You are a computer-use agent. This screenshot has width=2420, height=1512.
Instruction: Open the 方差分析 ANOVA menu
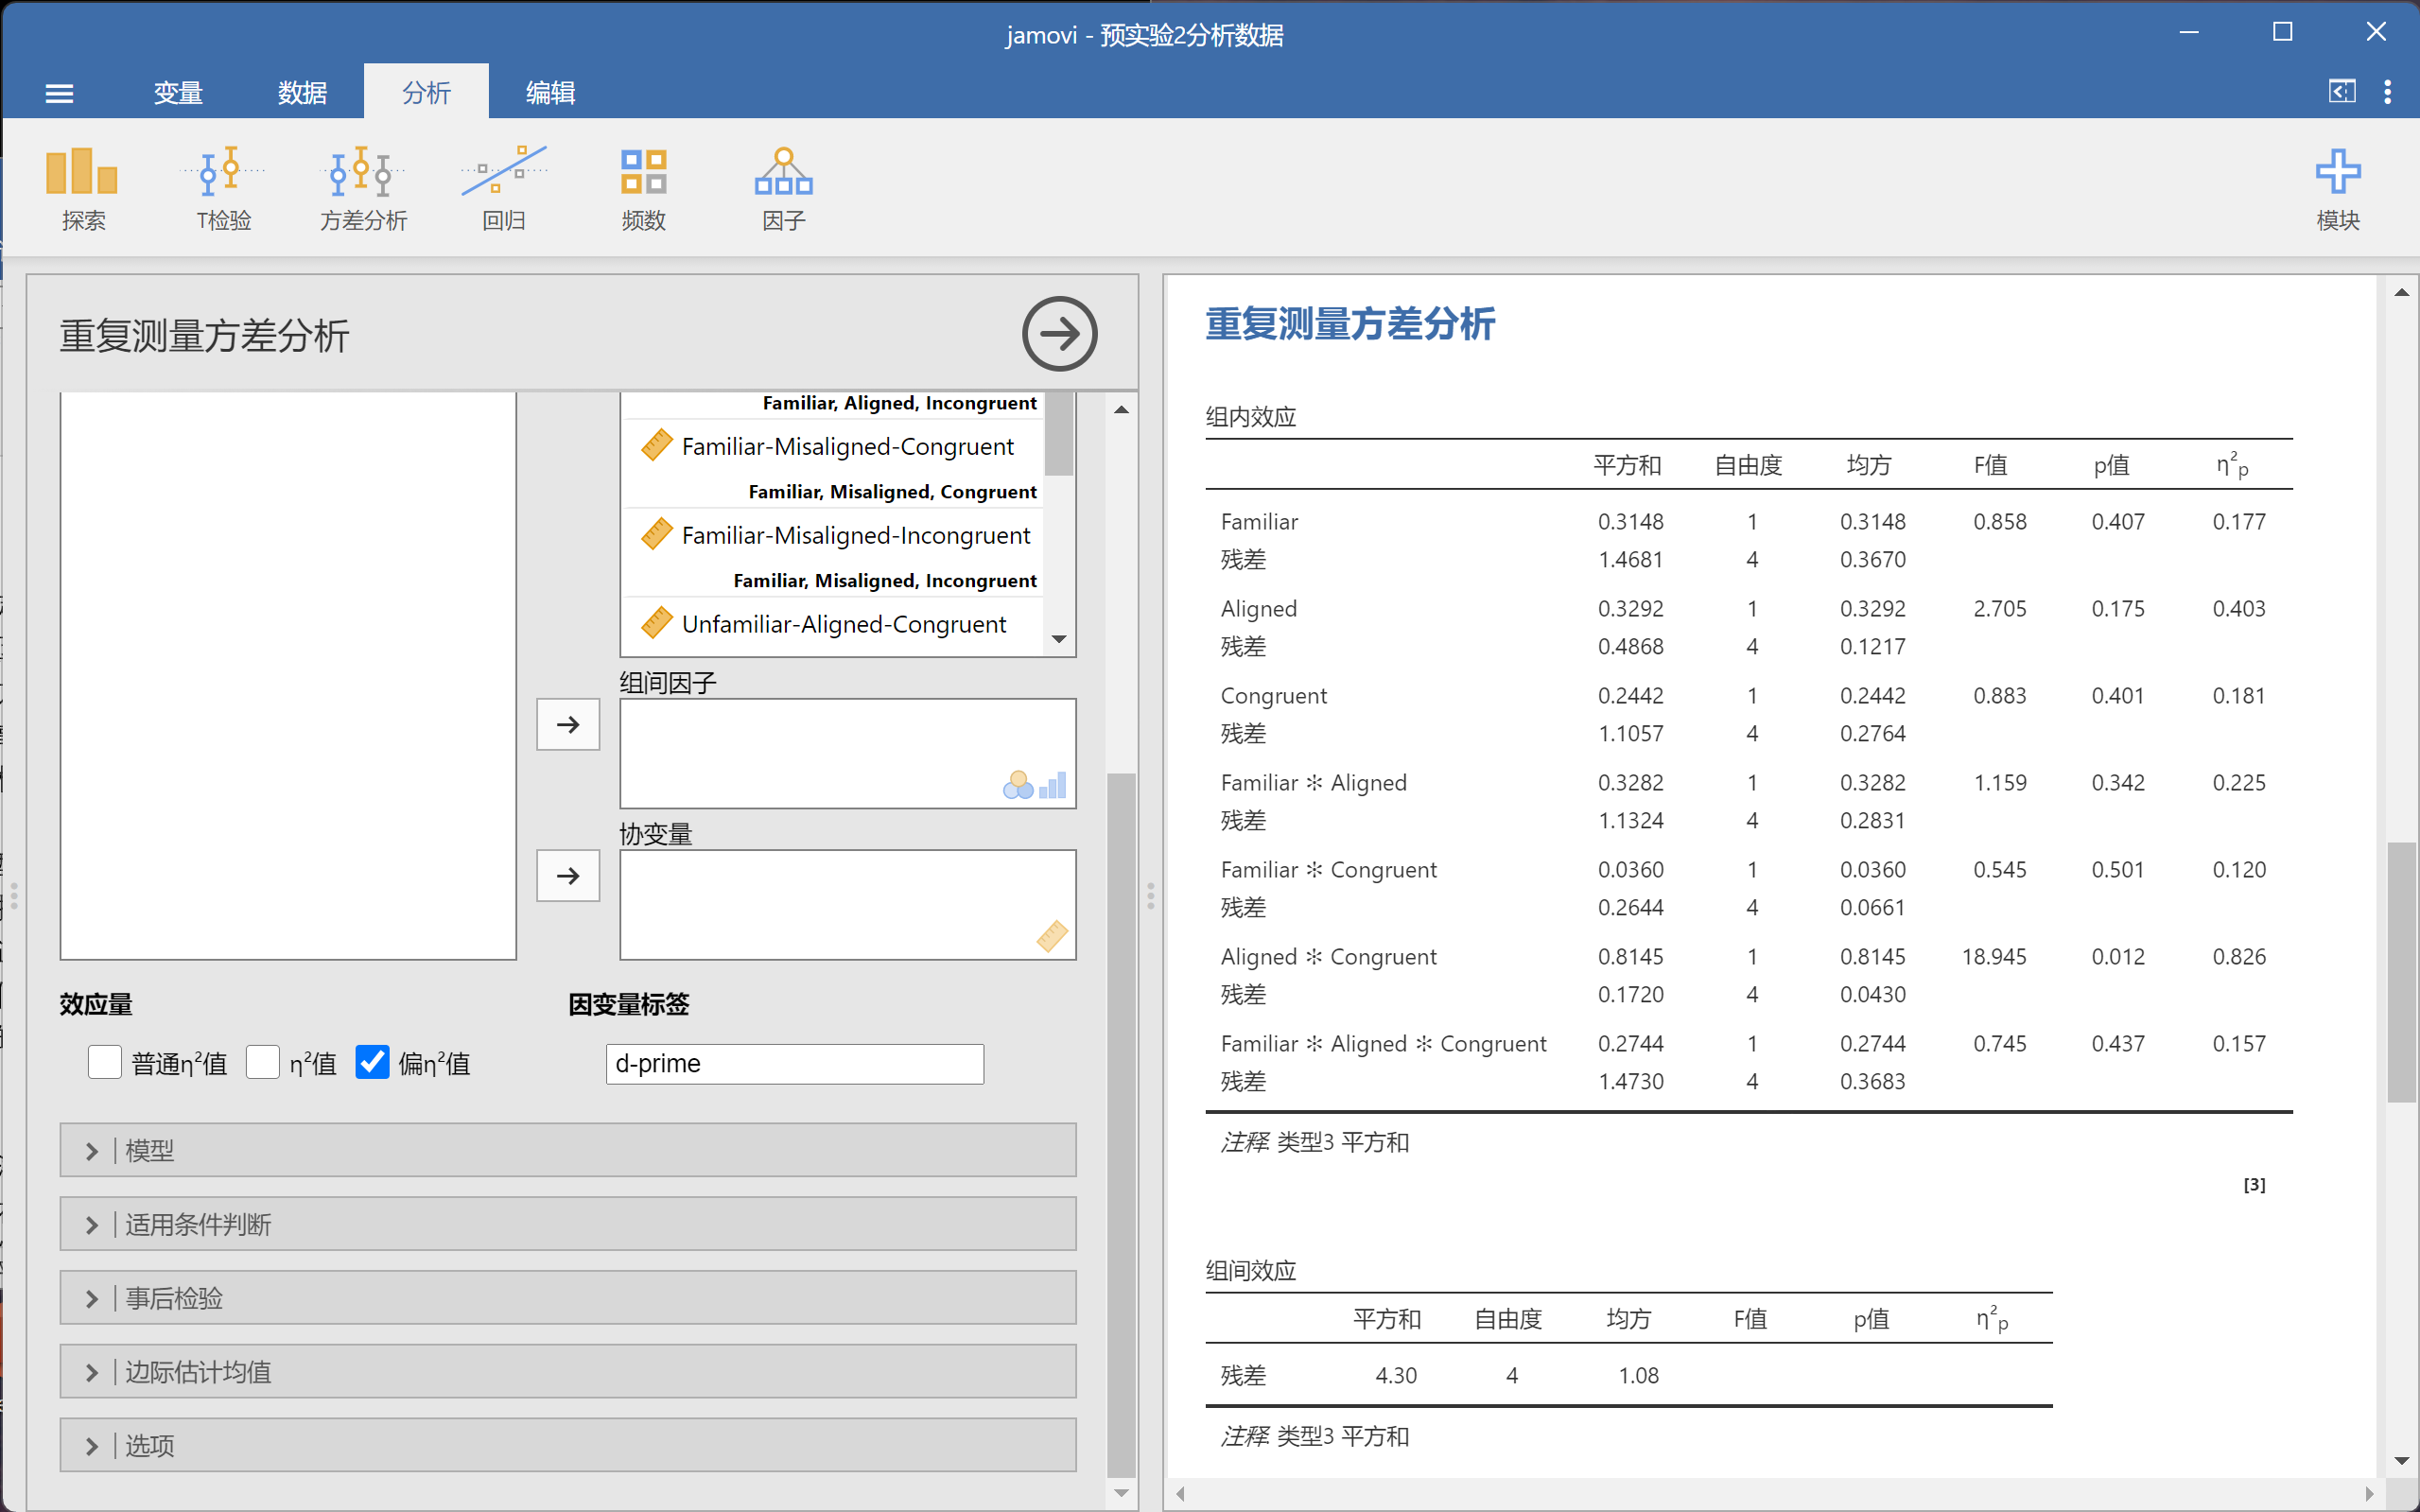pyautogui.click(x=364, y=188)
